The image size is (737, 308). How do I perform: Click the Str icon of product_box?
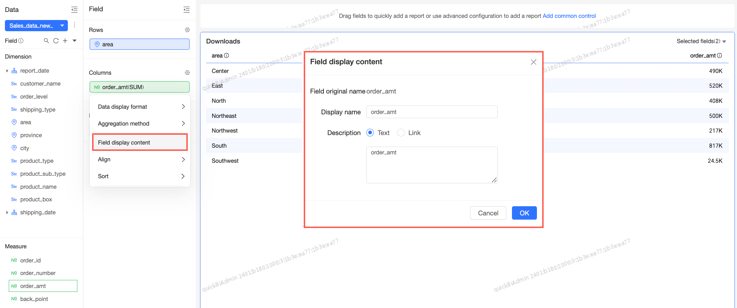pyautogui.click(x=14, y=199)
